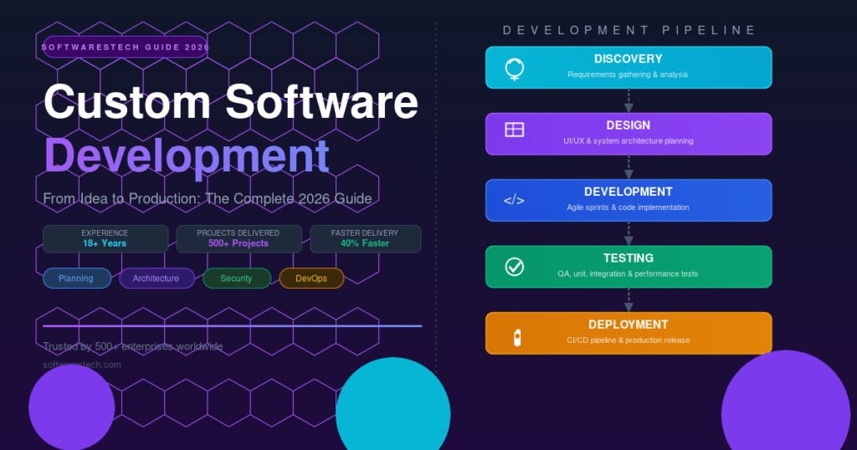The width and height of the screenshot is (857, 450).
Task: Select the Planning tag pill
Action: (77, 278)
